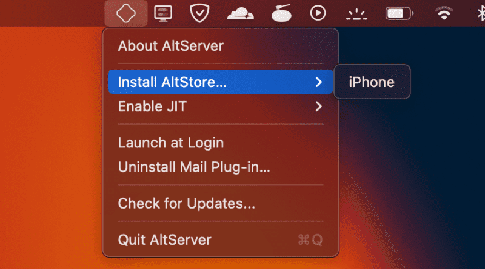Open the Wi-Fi menu bar icon
The height and width of the screenshot is (269, 485).
click(444, 13)
